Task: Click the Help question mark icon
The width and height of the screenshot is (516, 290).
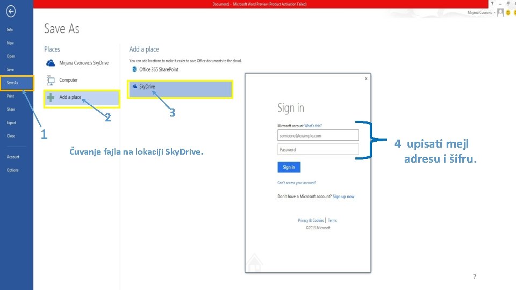Action: point(492,4)
